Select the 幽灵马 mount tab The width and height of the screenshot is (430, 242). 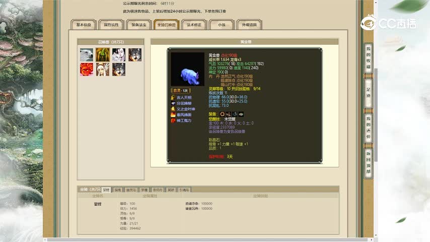coord(131,190)
